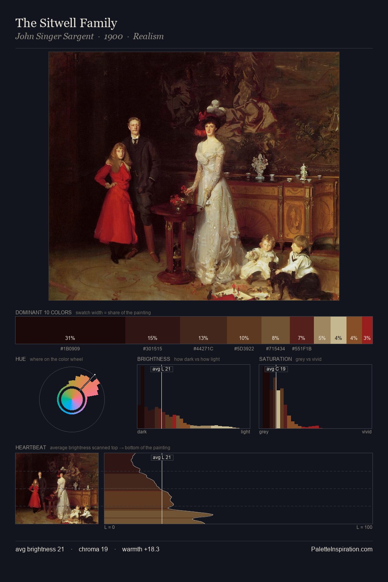Click the BRIGHTNESS section heading

coord(154,359)
